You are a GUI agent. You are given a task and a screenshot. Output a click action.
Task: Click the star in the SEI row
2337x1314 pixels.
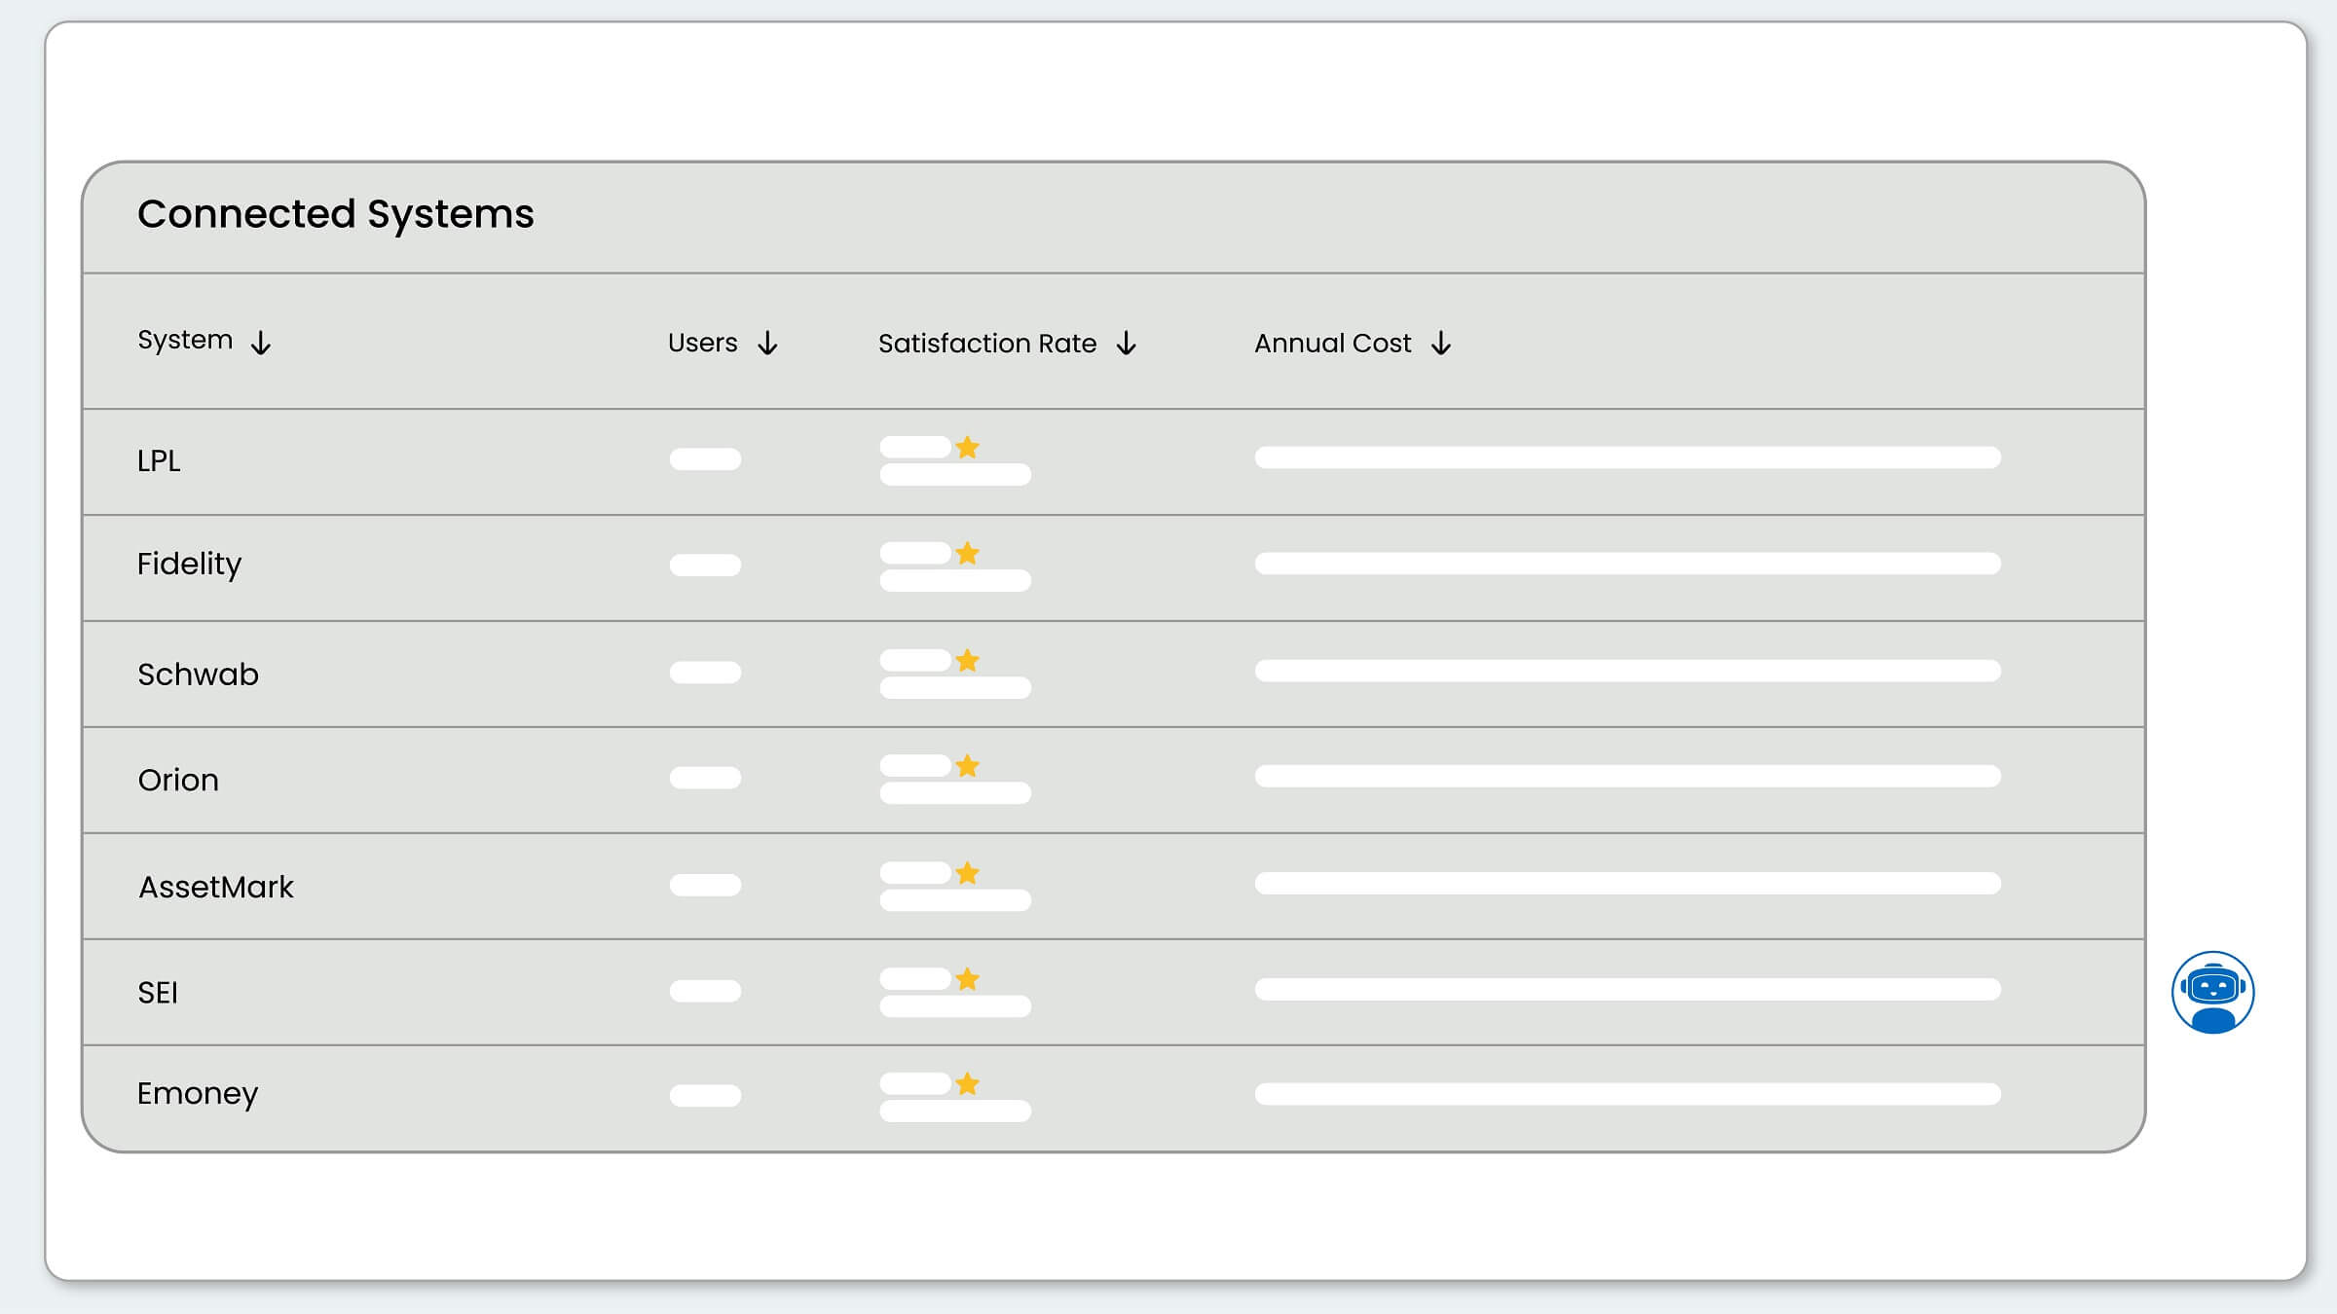(967, 979)
